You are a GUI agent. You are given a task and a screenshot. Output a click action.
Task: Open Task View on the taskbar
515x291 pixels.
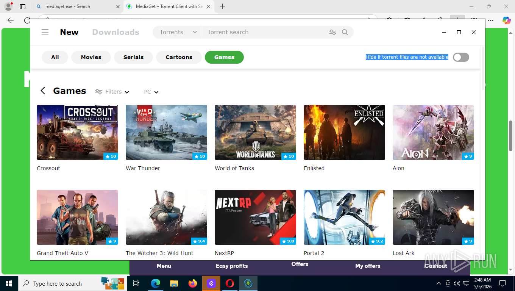137,283
